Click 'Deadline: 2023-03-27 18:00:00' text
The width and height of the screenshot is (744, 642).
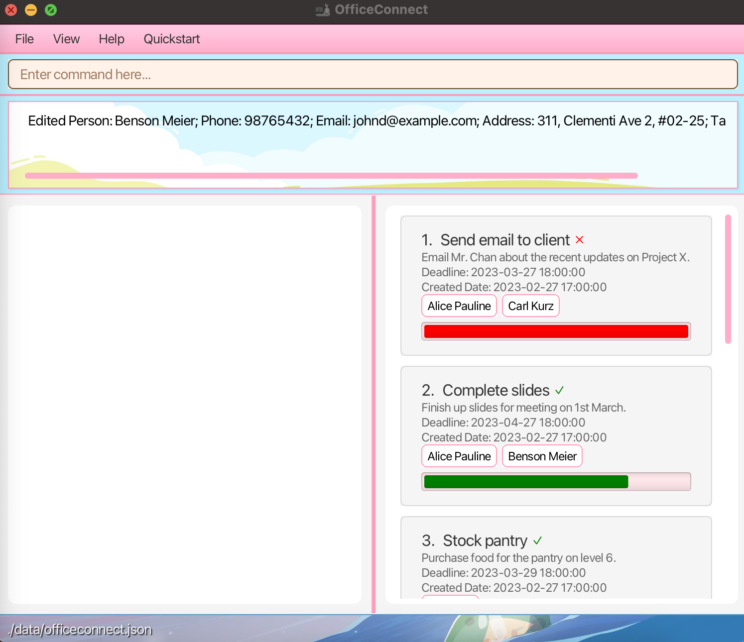click(503, 272)
